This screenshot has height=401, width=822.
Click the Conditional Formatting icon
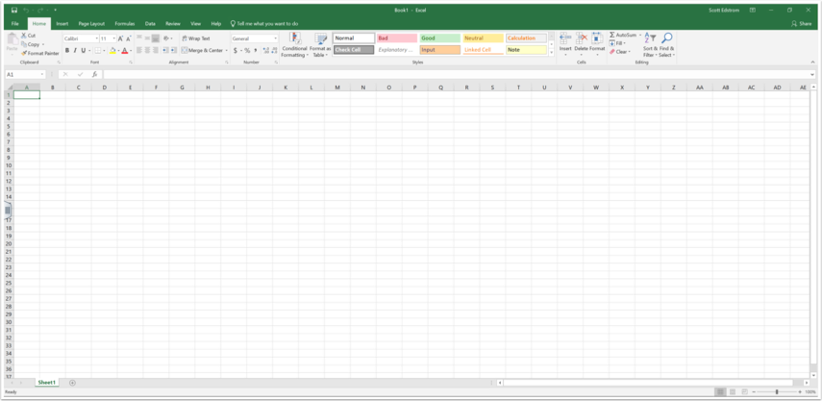click(294, 38)
